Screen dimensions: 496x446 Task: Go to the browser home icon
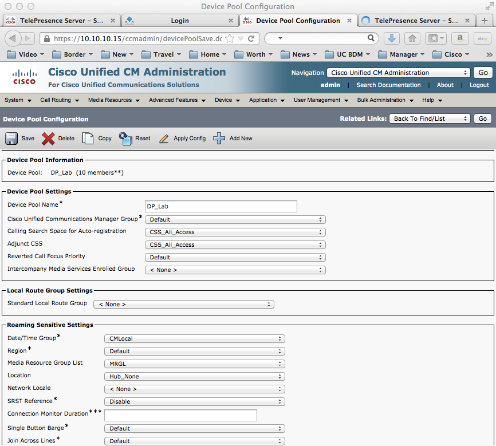tap(412, 38)
